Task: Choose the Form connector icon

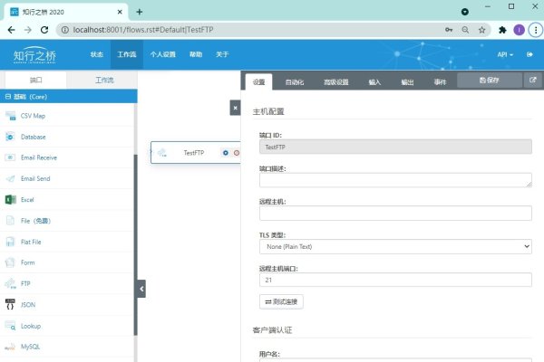Action: tap(10, 262)
